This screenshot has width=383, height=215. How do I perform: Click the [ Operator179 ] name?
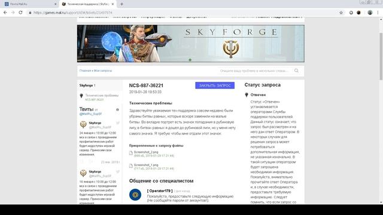coord(160,191)
